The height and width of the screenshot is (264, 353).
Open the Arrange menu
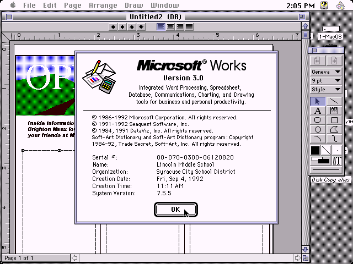point(103,5)
